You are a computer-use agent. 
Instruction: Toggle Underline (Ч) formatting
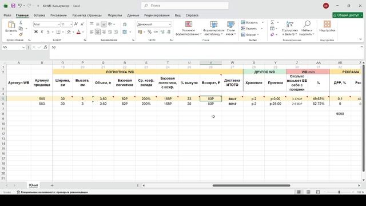click(x=48, y=32)
